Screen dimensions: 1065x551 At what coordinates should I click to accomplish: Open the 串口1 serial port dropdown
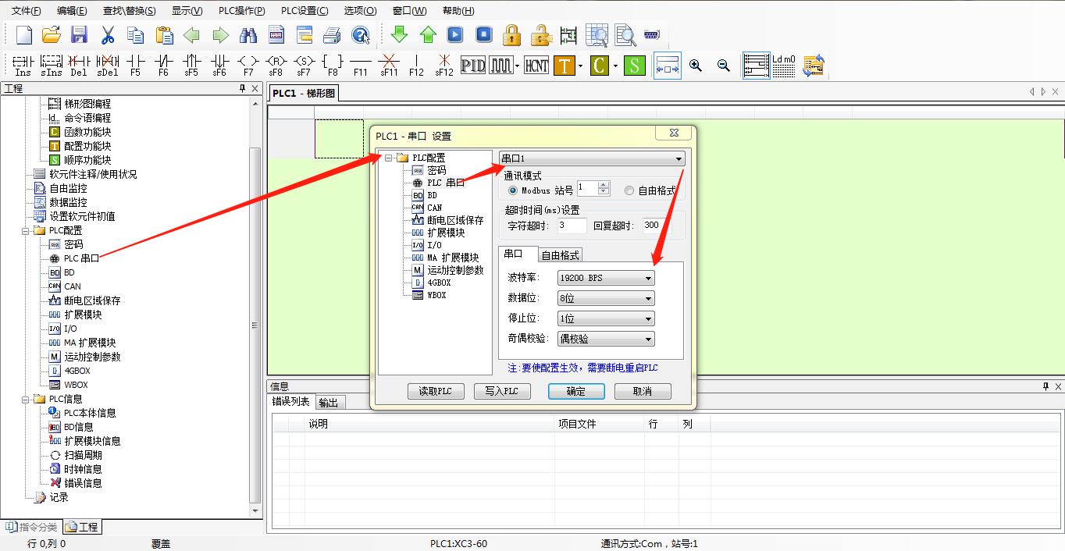click(679, 158)
